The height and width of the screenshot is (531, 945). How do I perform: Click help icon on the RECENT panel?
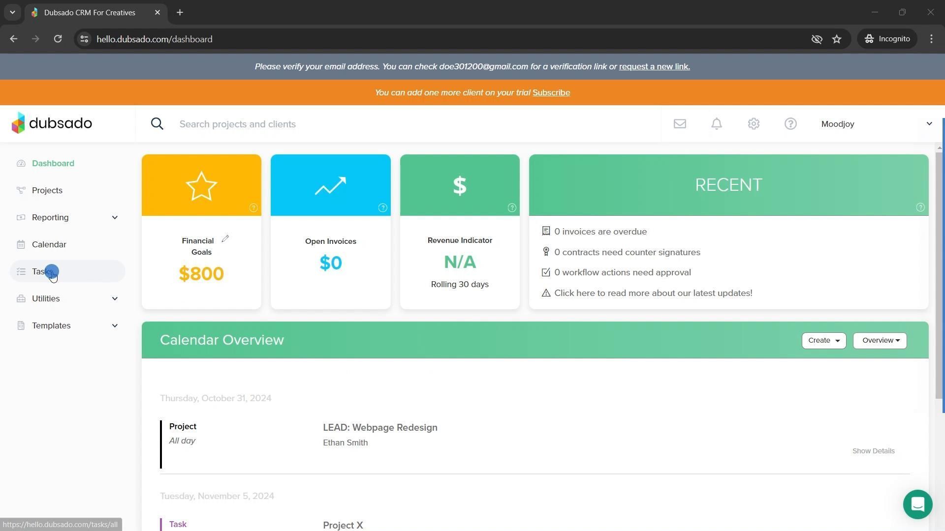(920, 207)
